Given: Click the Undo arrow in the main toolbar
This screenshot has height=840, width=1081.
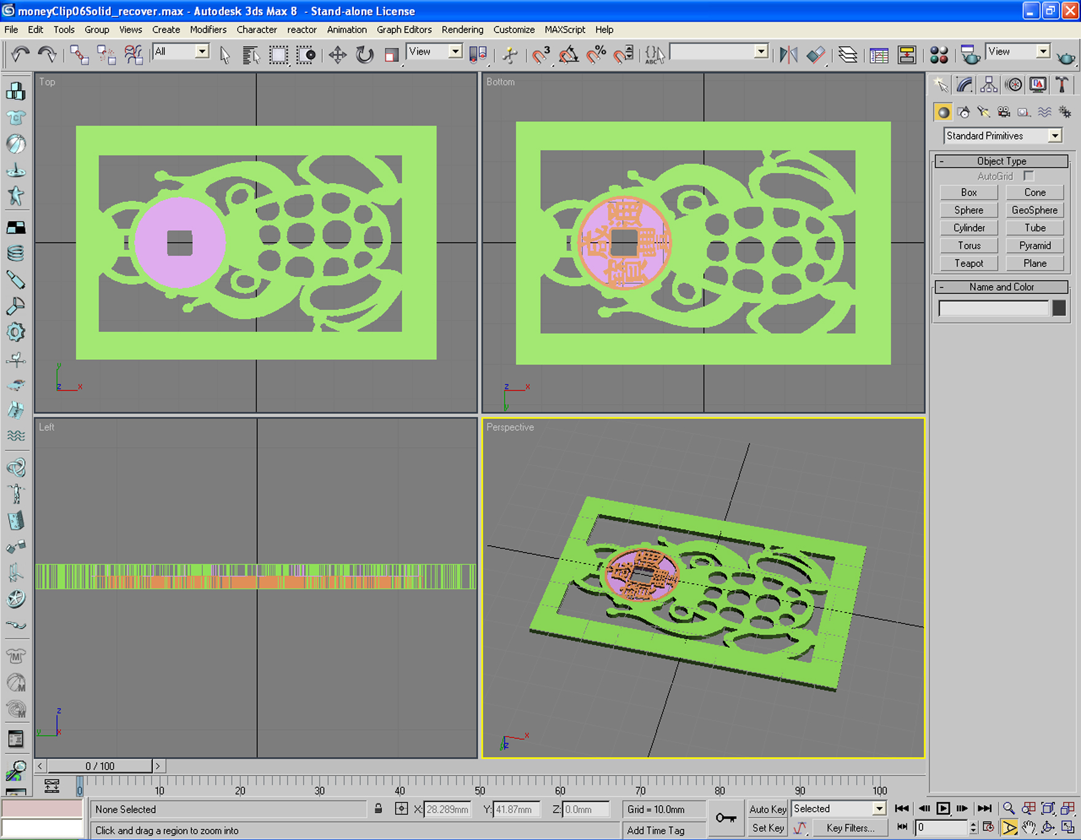Looking at the screenshot, I should pos(20,55).
